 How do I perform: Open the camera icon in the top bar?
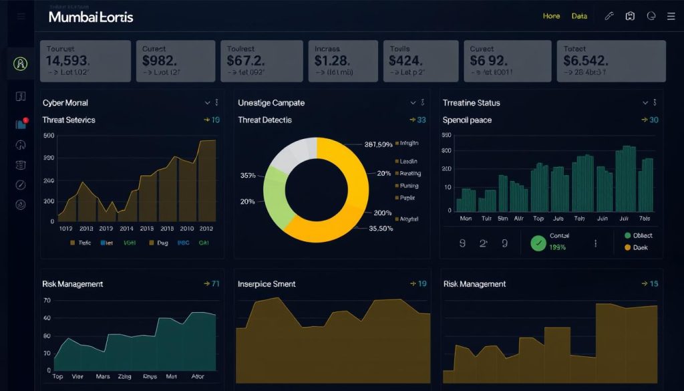tap(630, 15)
